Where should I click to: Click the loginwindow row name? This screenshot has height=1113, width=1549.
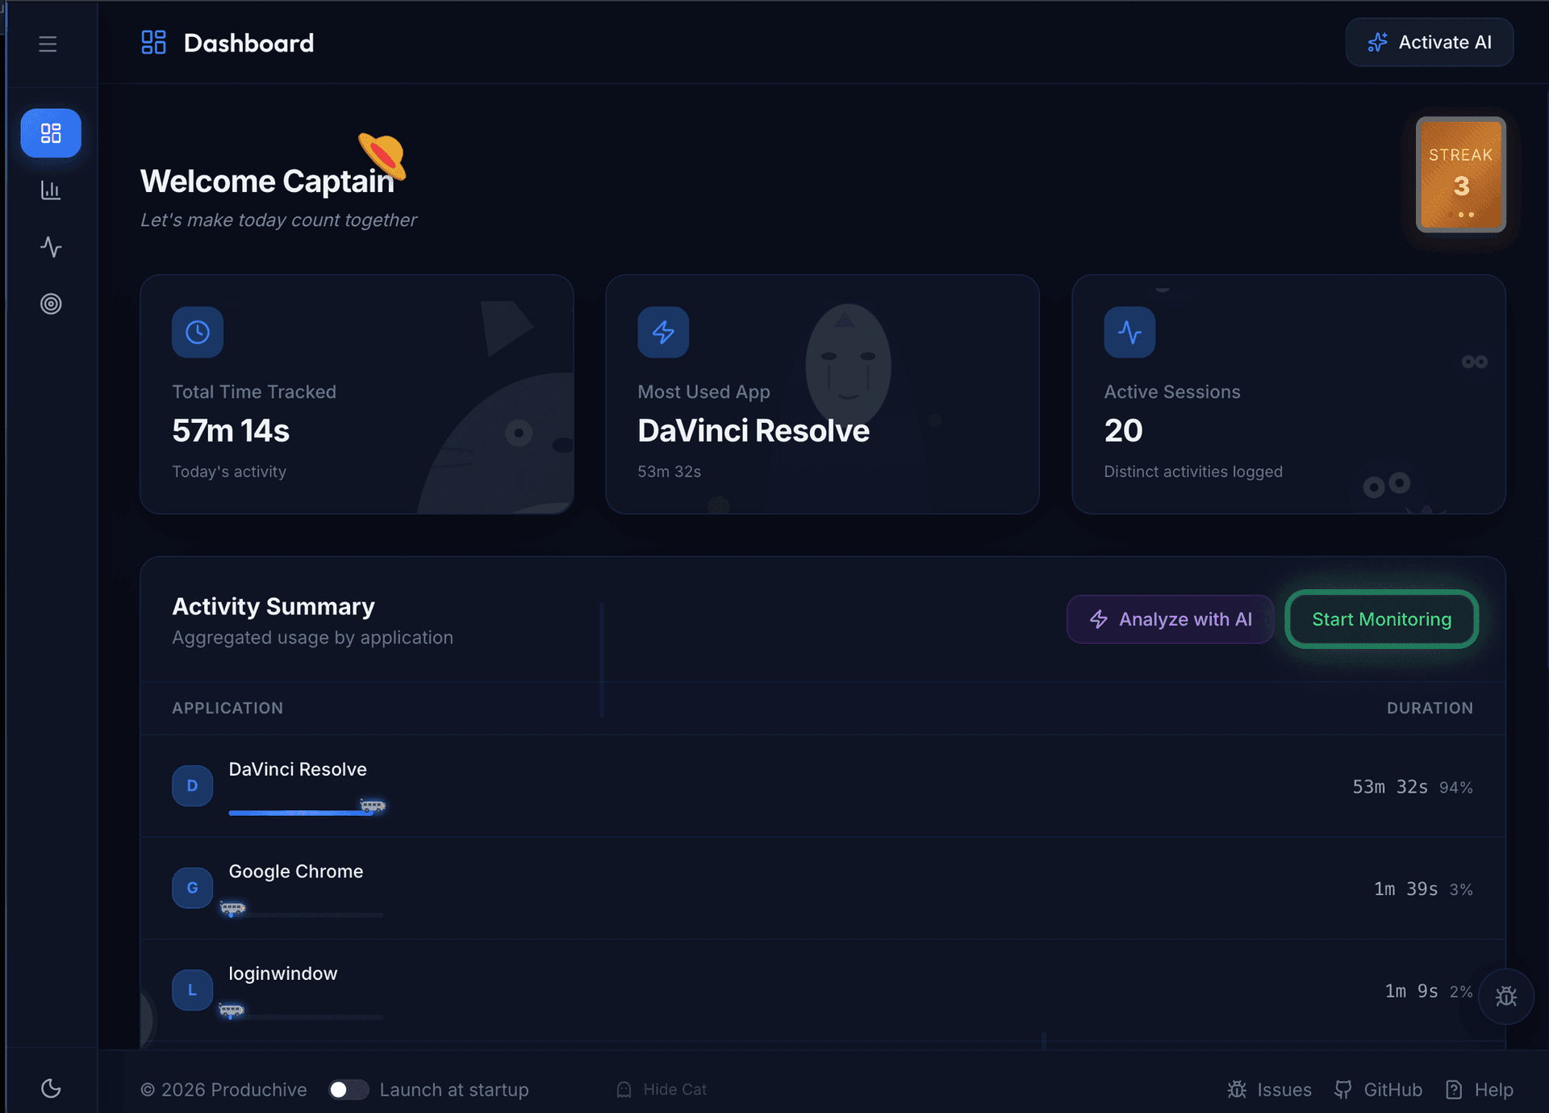point(283,973)
